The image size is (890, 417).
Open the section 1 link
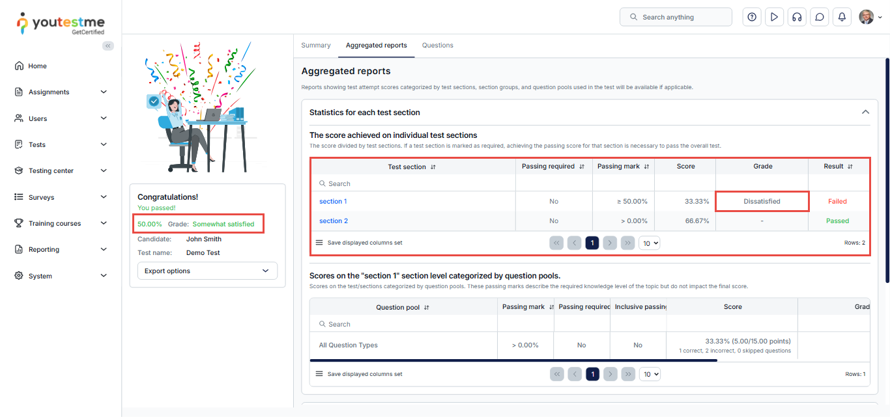click(333, 202)
